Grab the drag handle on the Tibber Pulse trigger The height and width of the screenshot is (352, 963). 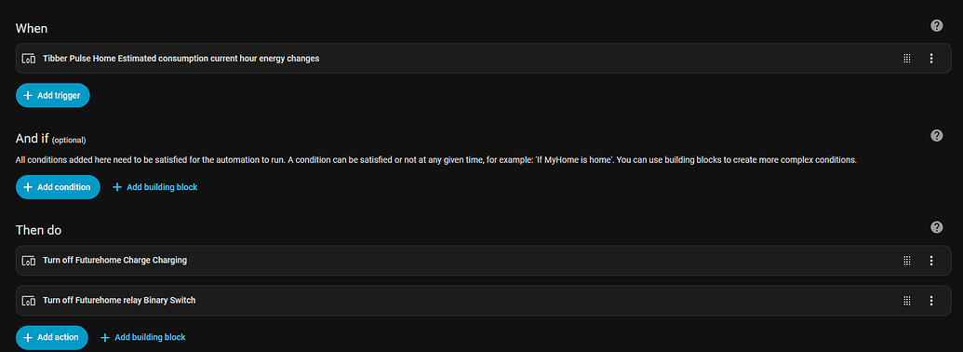point(906,59)
